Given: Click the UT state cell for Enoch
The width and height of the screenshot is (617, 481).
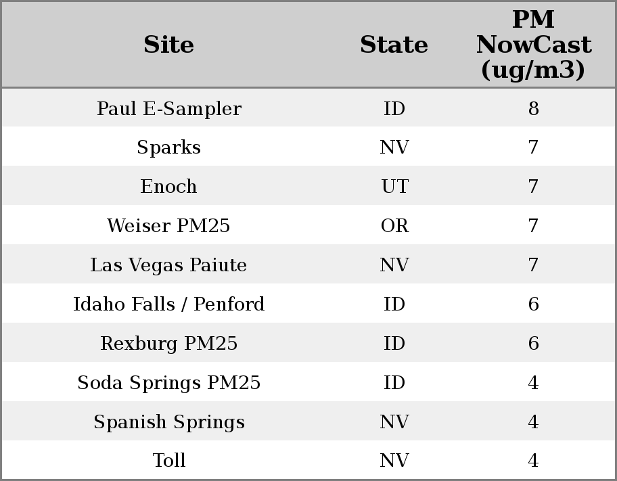Looking at the screenshot, I should tap(394, 187).
